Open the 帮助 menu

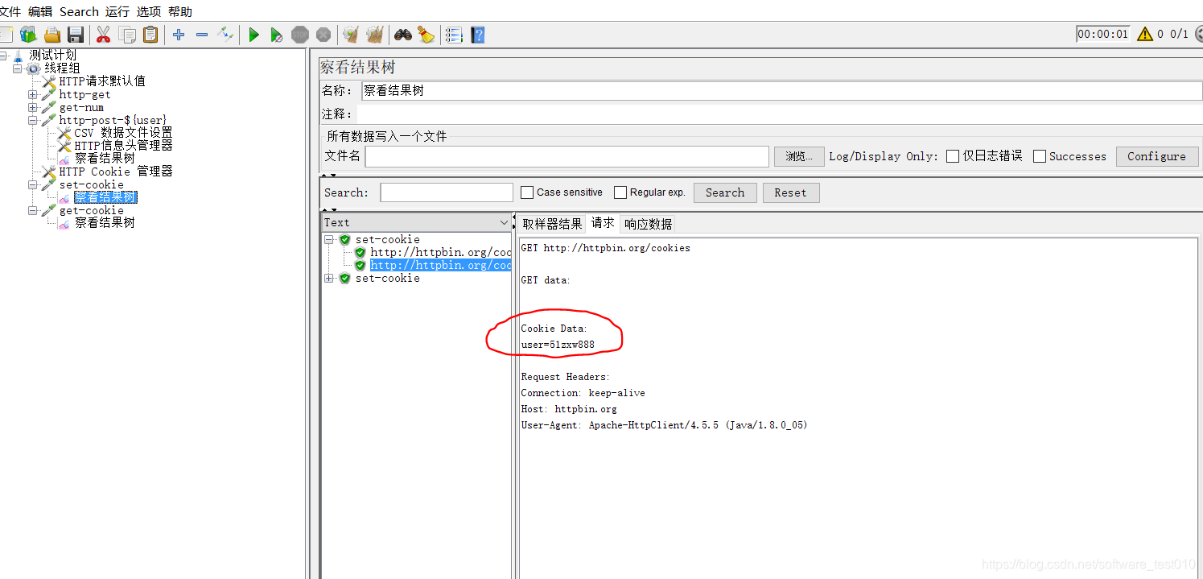coord(180,11)
